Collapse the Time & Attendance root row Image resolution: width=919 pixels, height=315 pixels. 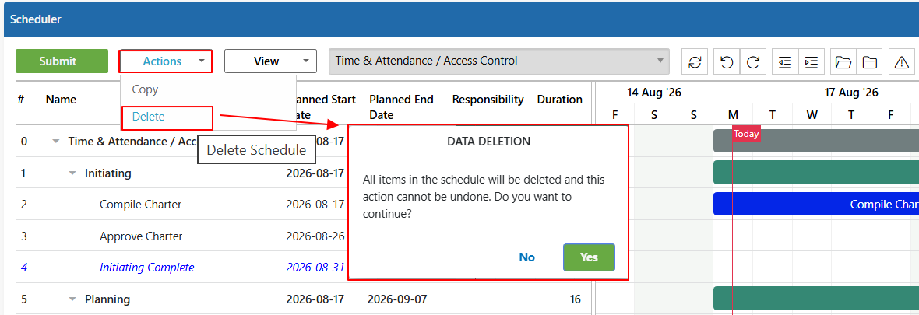coord(56,141)
